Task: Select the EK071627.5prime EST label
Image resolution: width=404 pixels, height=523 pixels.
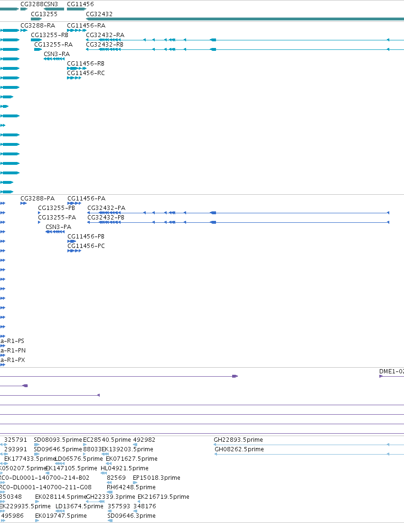Action: click(132, 459)
